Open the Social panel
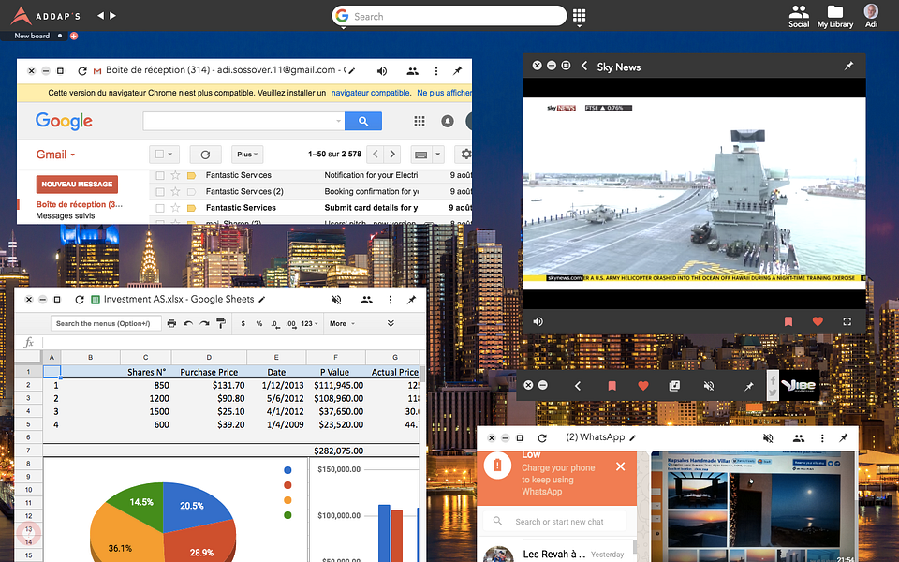 pos(799,16)
